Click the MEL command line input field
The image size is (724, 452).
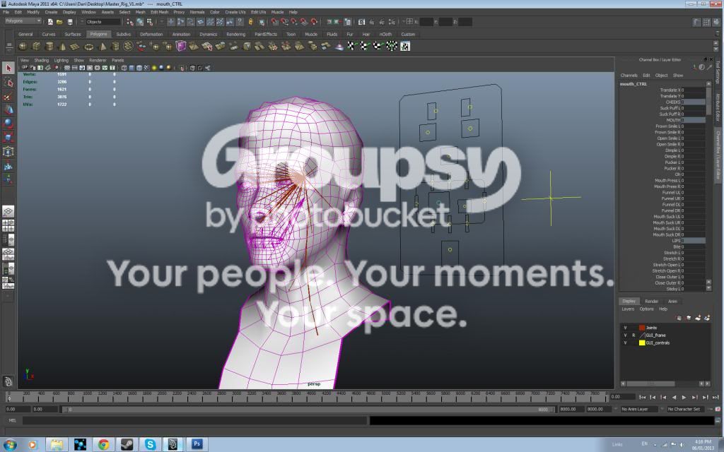(x=195, y=420)
